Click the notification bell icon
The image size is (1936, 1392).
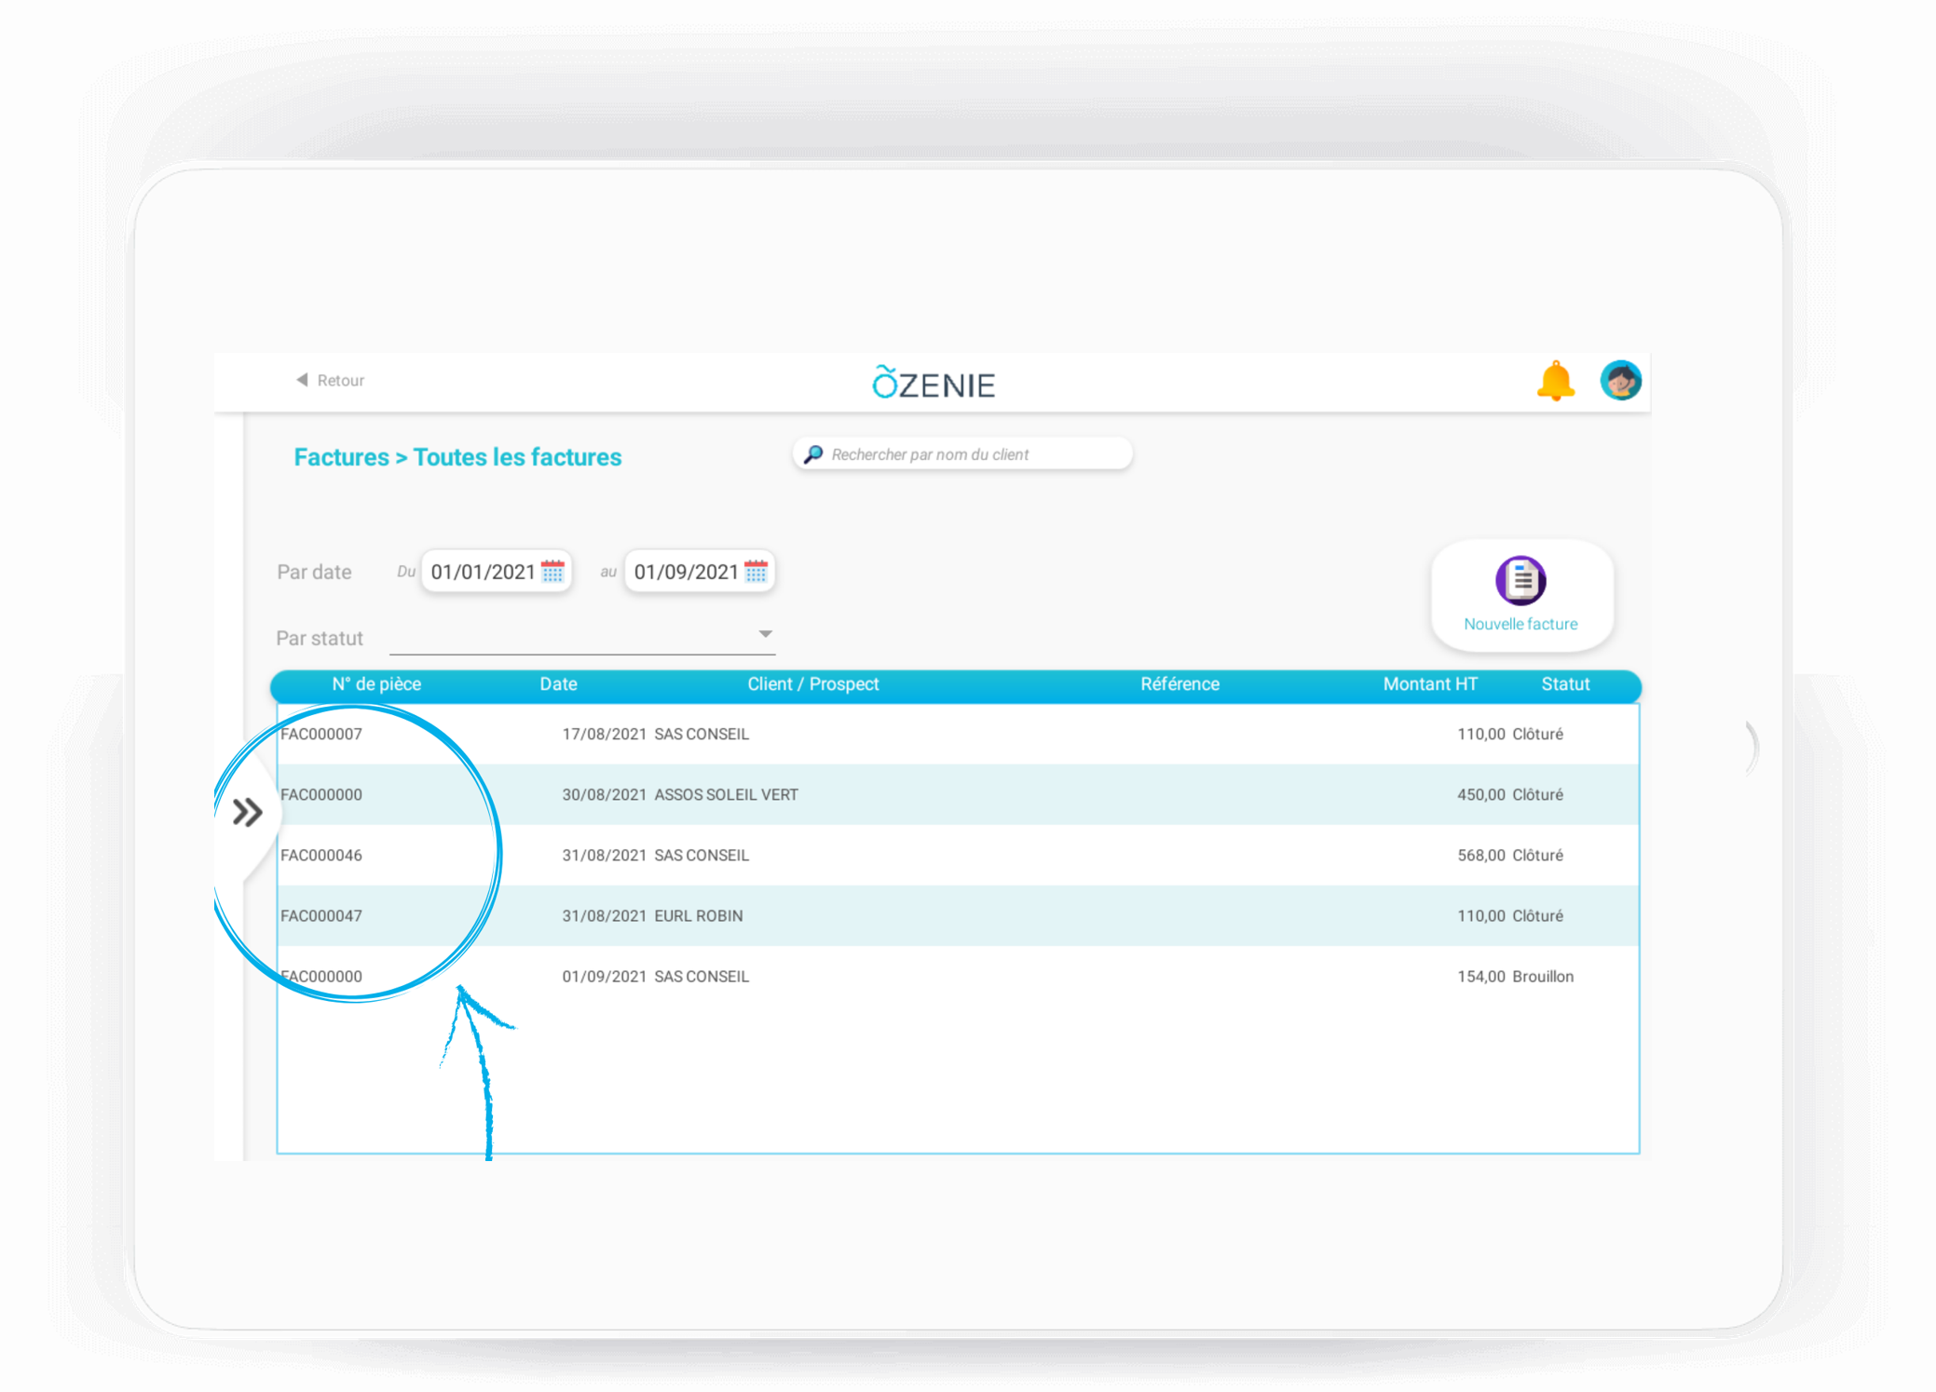pyautogui.click(x=1555, y=381)
